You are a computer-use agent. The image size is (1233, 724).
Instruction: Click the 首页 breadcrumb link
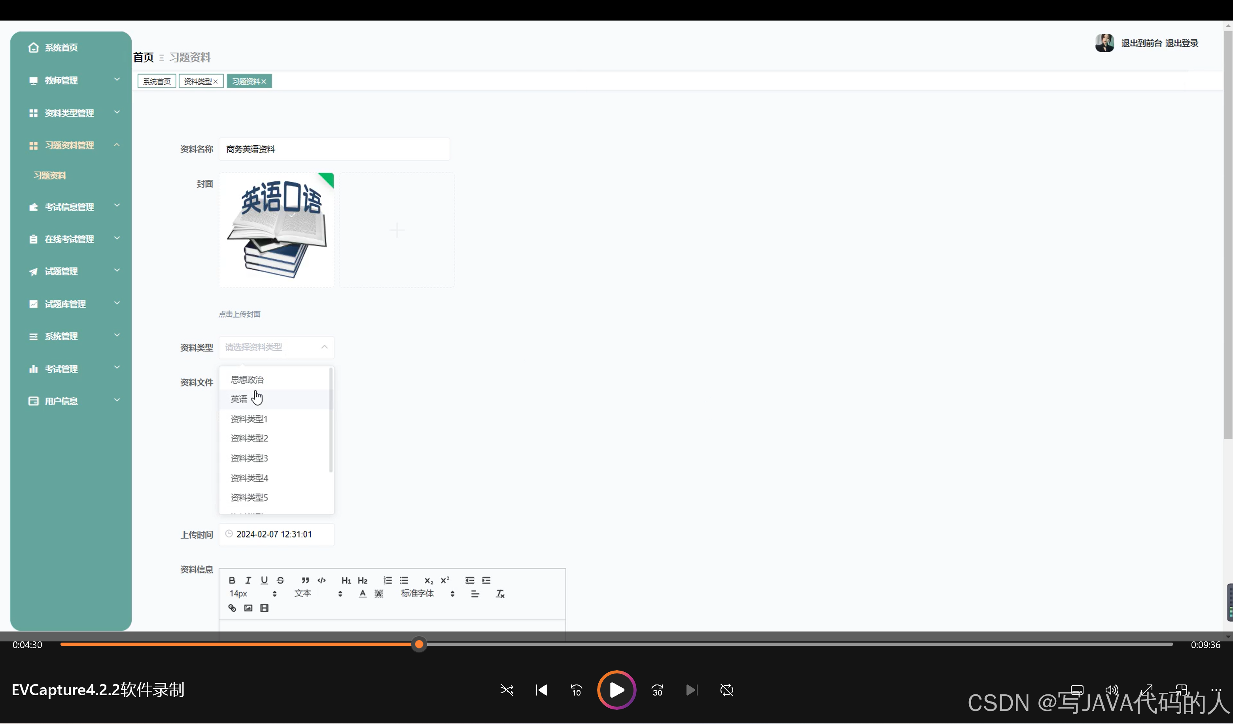[x=144, y=57]
